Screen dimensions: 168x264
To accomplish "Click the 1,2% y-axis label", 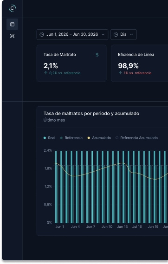I will (48, 187).
